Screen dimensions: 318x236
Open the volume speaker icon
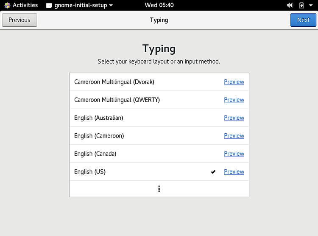tap(290, 6)
